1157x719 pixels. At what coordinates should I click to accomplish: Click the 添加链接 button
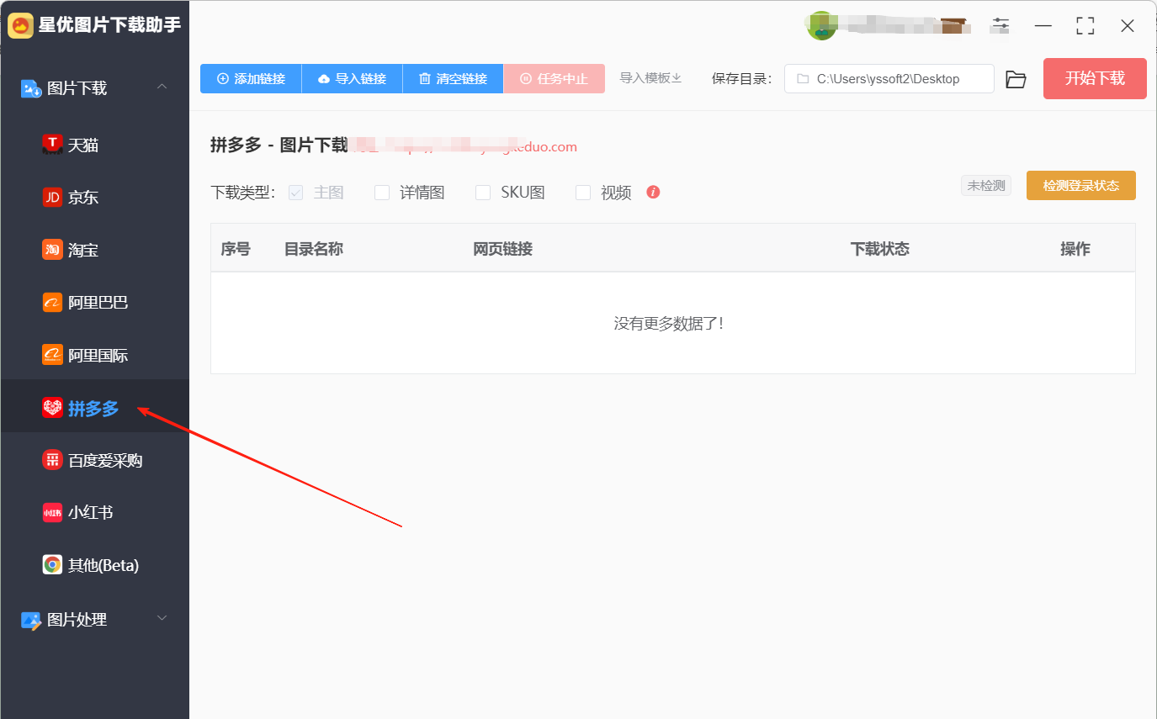pyautogui.click(x=251, y=78)
